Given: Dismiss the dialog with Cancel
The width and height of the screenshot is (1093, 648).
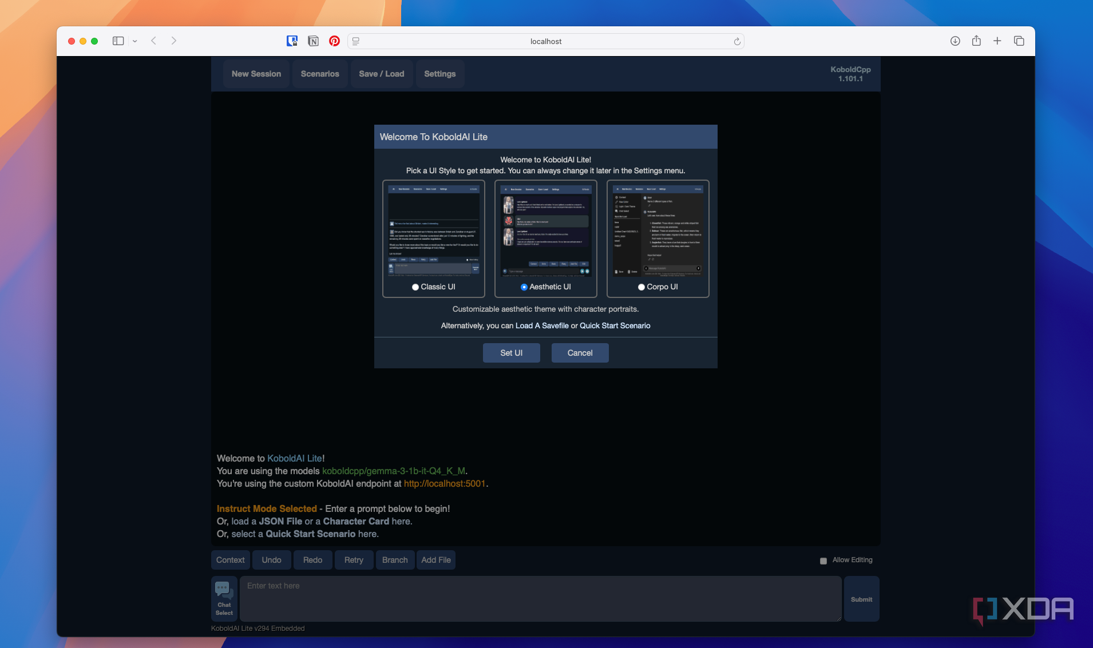Looking at the screenshot, I should [x=580, y=353].
